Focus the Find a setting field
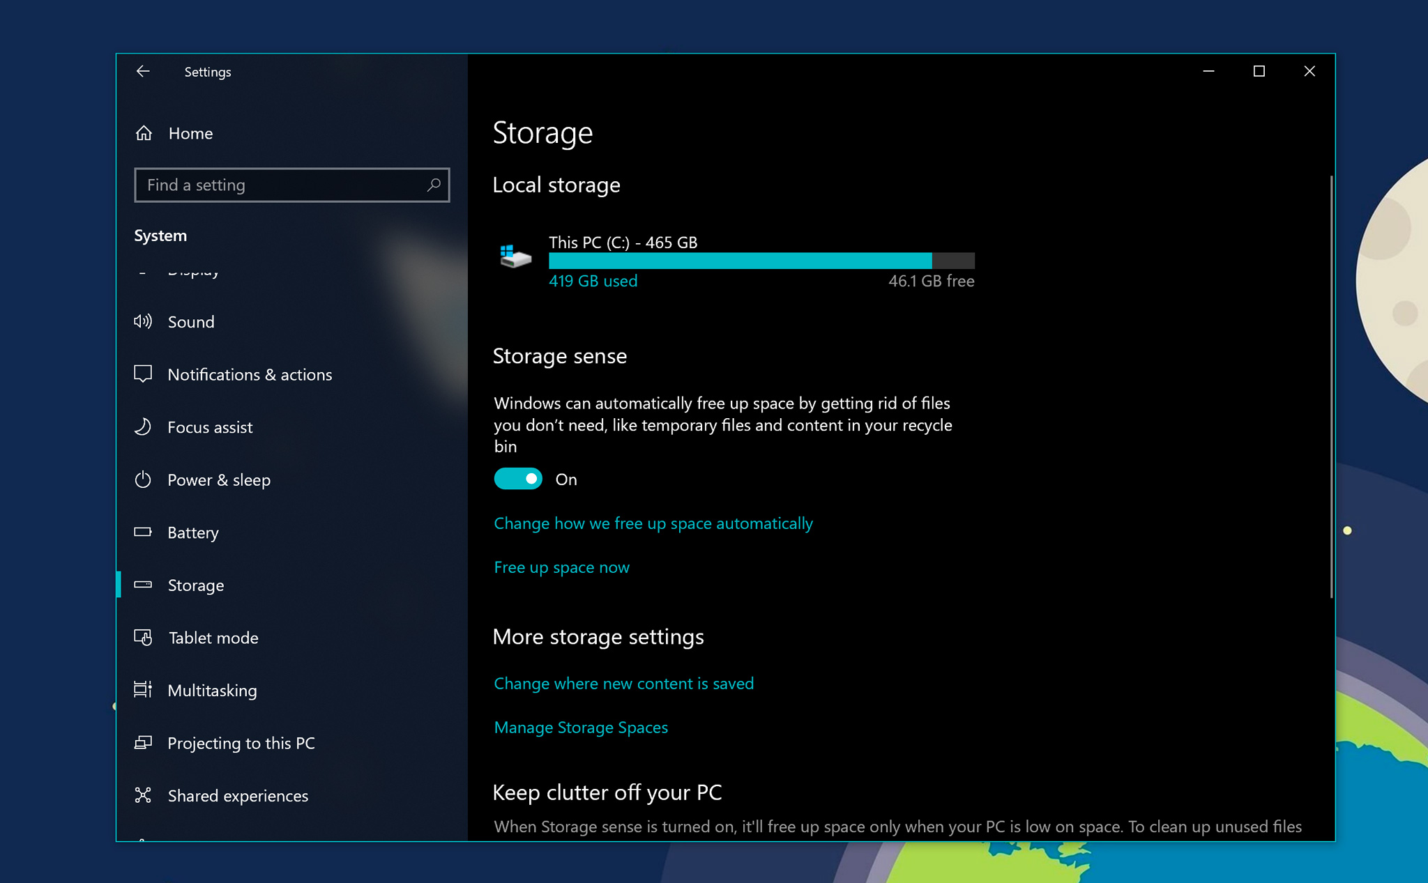This screenshot has height=883, width=1428. point(292,185)
